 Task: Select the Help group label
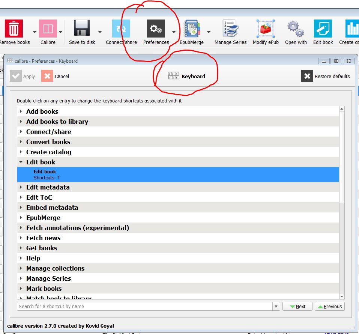point(33,258)
